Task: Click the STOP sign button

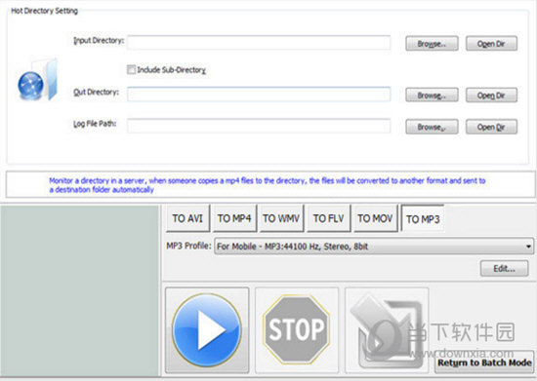Action: coord(297,329)
